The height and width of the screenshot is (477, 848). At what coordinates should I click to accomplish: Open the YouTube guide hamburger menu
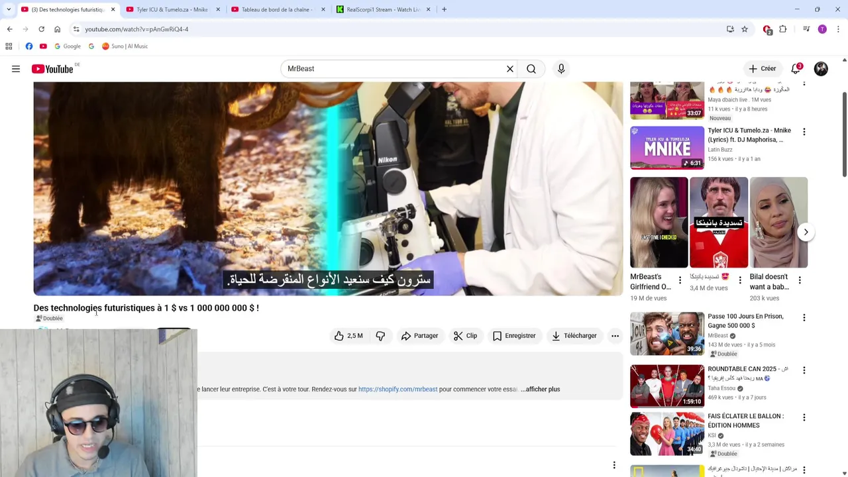(16, 69)
